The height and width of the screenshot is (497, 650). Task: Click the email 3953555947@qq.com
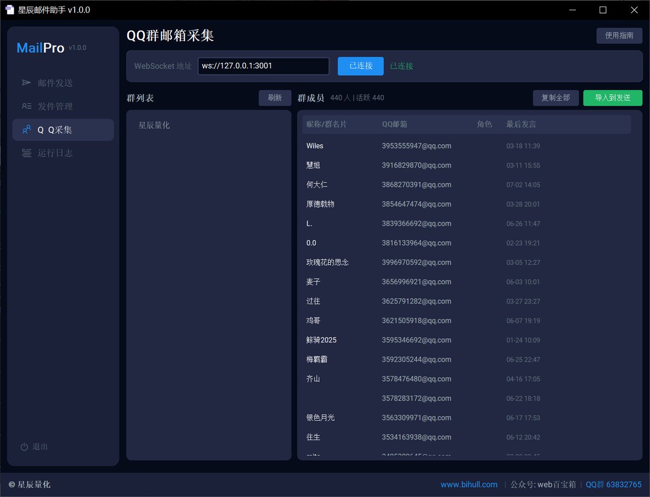pyautogui.click(x=417, y=146)
